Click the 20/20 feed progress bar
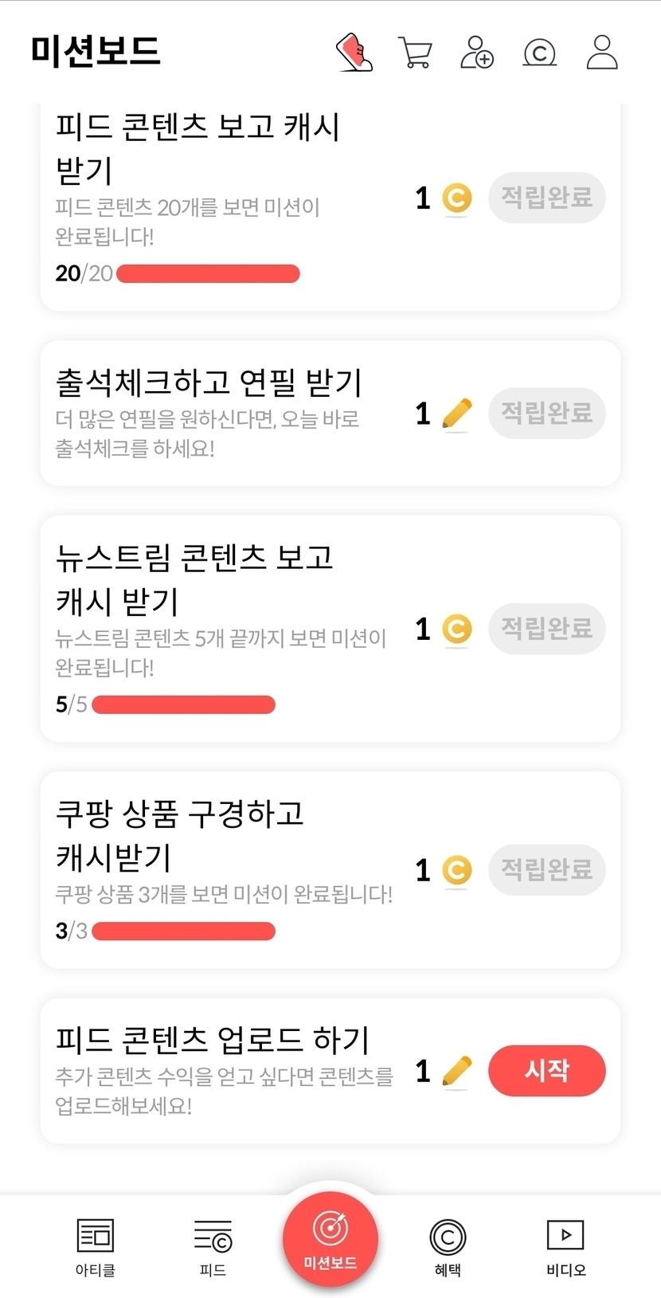The height and width of the screenshot is (1298, 661). point(208,274)
